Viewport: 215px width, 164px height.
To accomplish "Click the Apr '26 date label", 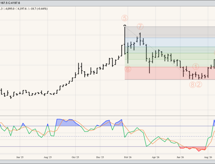I will click(156, 157).
